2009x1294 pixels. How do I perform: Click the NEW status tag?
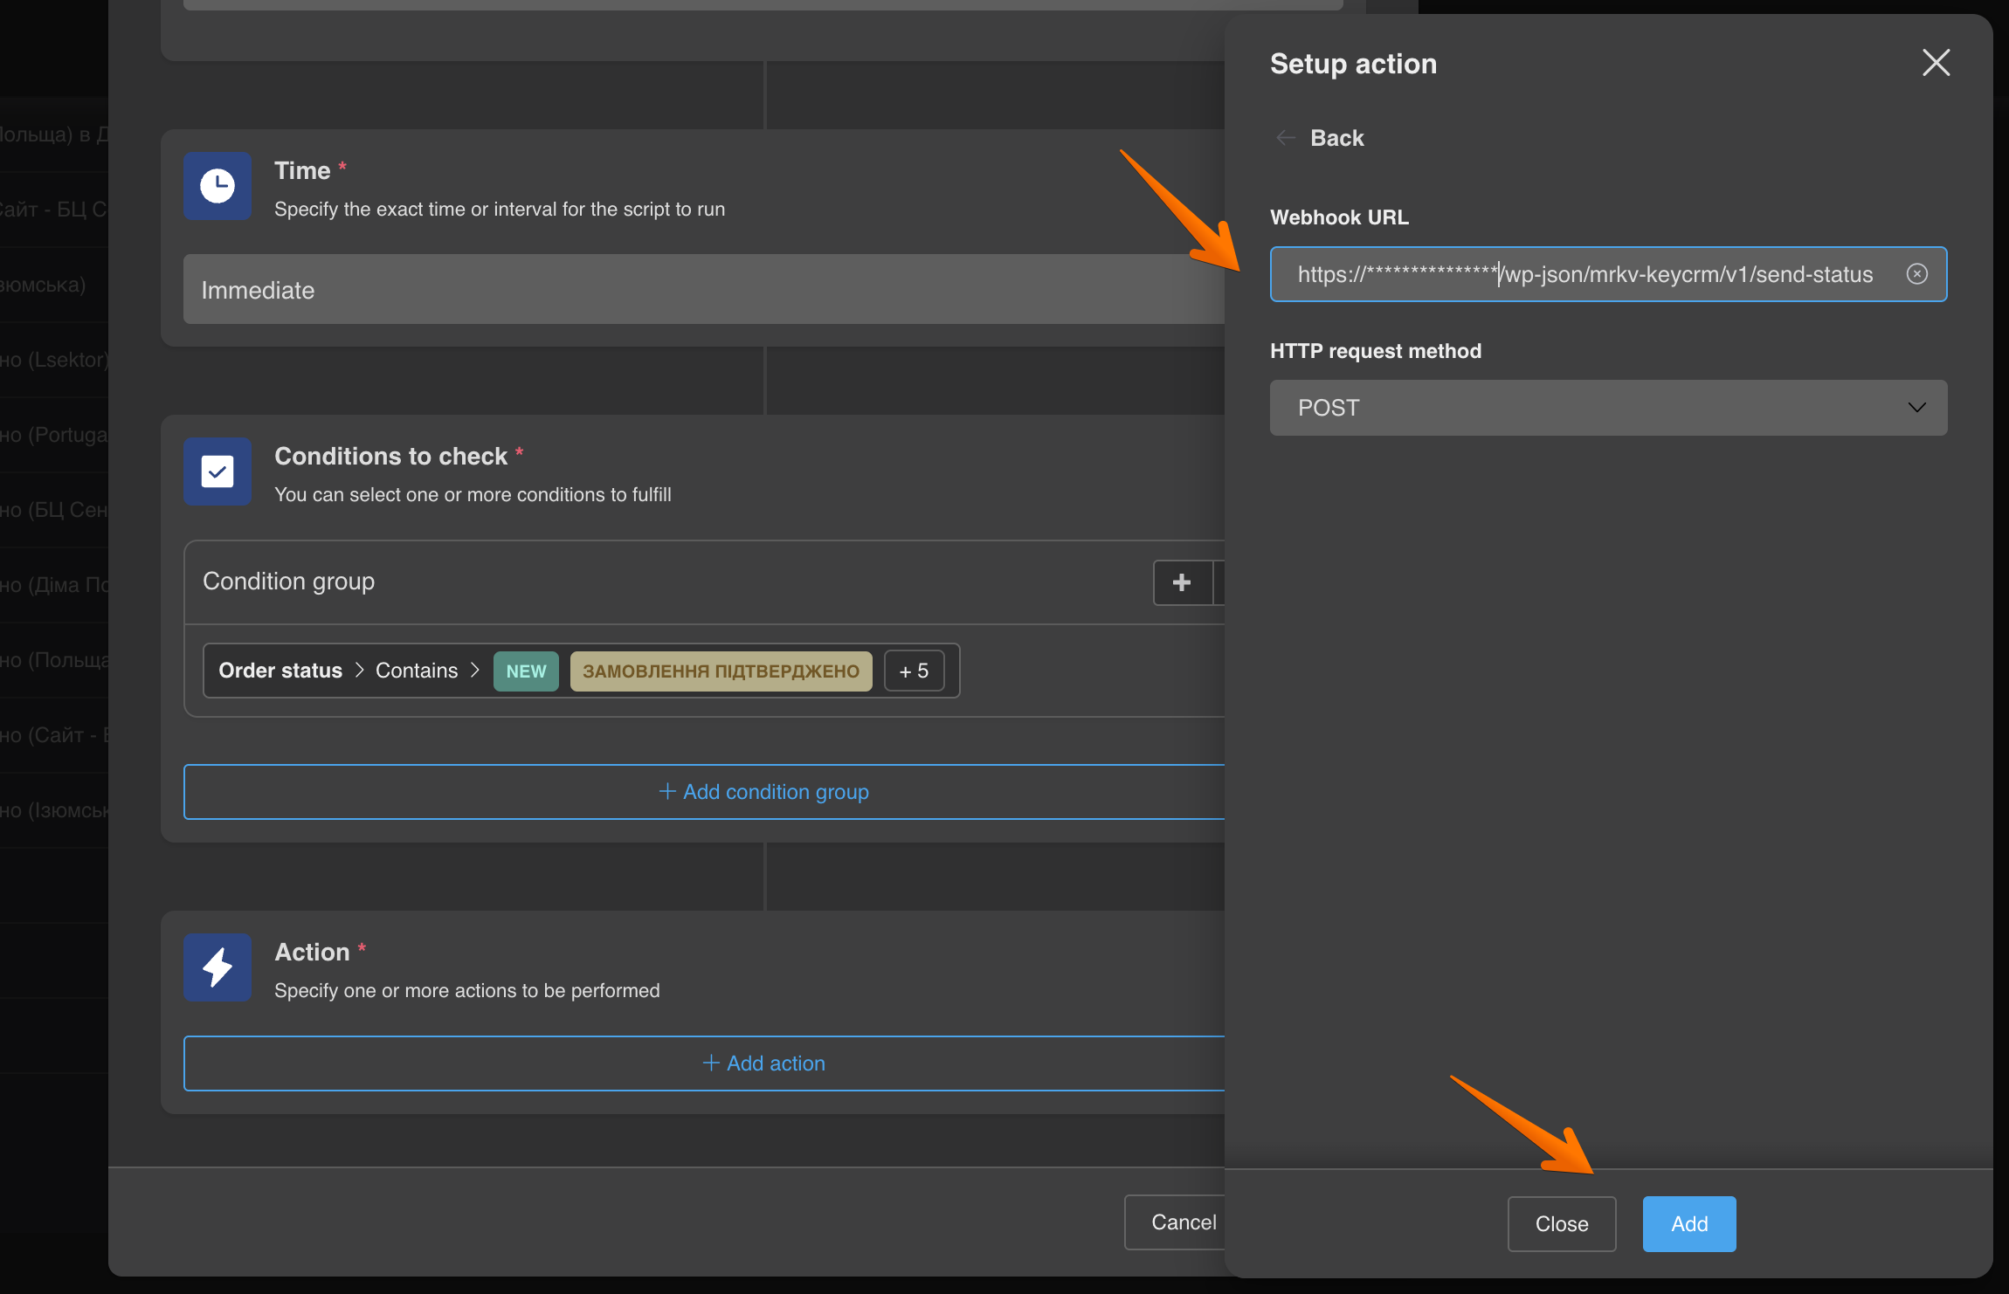click(526, 671)
